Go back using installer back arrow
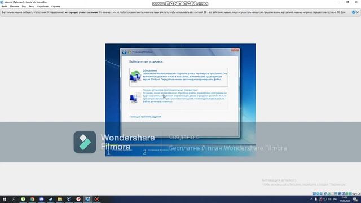 point(124,52)
